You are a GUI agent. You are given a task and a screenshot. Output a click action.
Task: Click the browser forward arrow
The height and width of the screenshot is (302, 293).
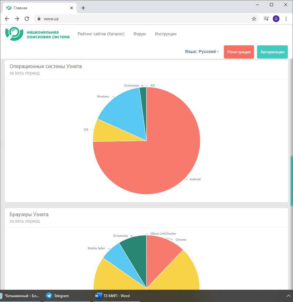point(17,19)
